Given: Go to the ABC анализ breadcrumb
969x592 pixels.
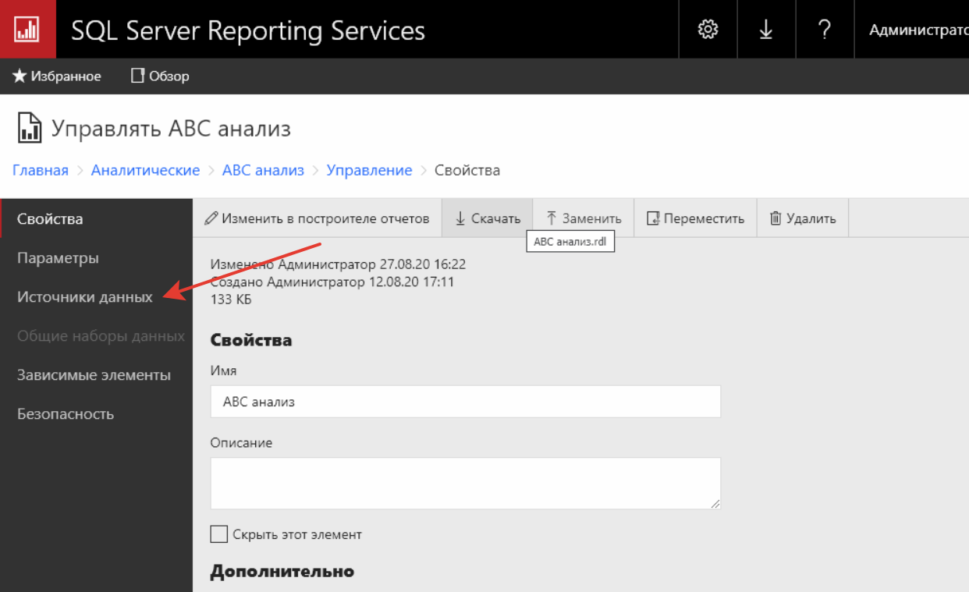Looking at the screenshot, I should point(263,170).
